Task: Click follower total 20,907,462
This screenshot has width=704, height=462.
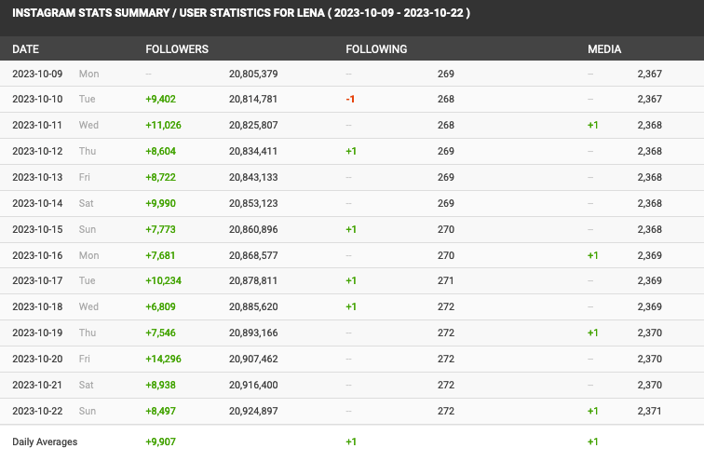Action: tap(253, 359)
